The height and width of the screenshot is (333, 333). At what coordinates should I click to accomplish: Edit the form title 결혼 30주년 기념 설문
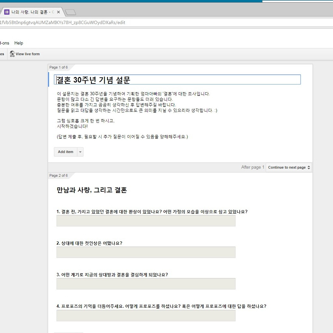pos(177,80)
